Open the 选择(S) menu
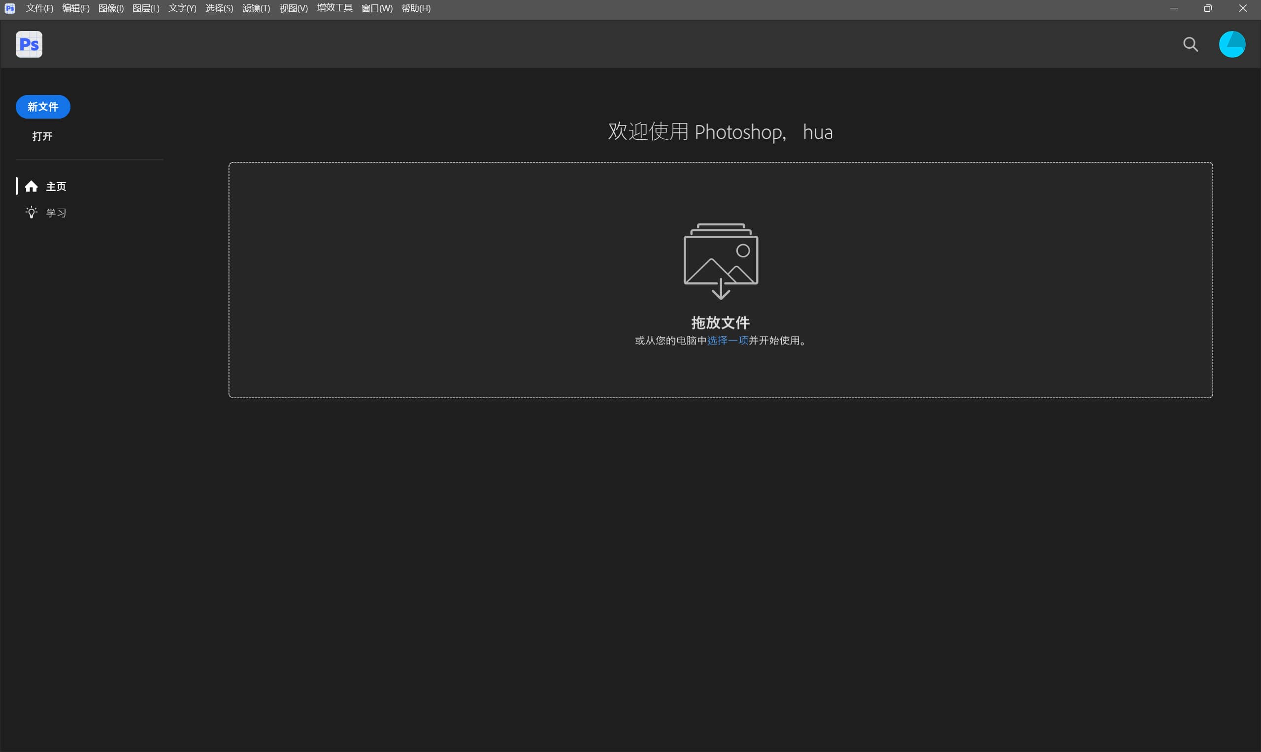 pos(220,8)
